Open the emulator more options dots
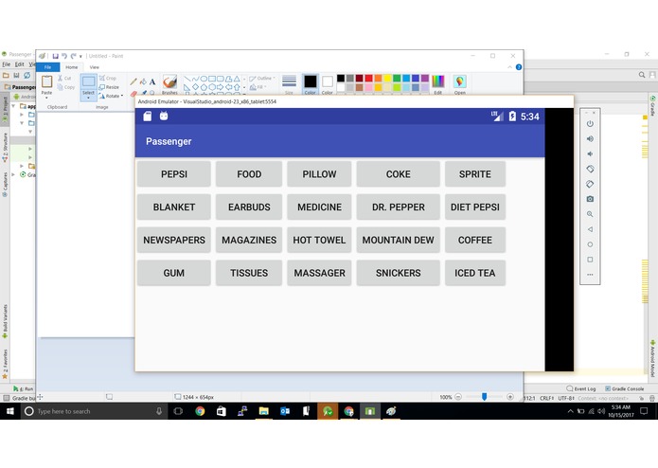The width and height of the screenshot is (658, 468). coord(590,275)
